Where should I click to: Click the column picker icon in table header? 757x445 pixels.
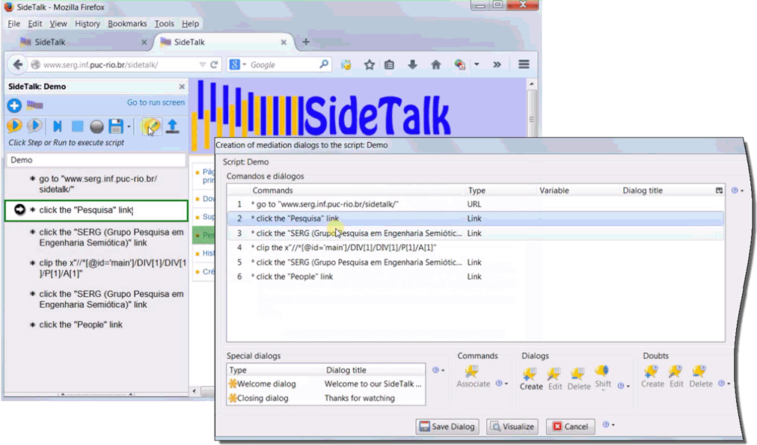pos(720,191)
